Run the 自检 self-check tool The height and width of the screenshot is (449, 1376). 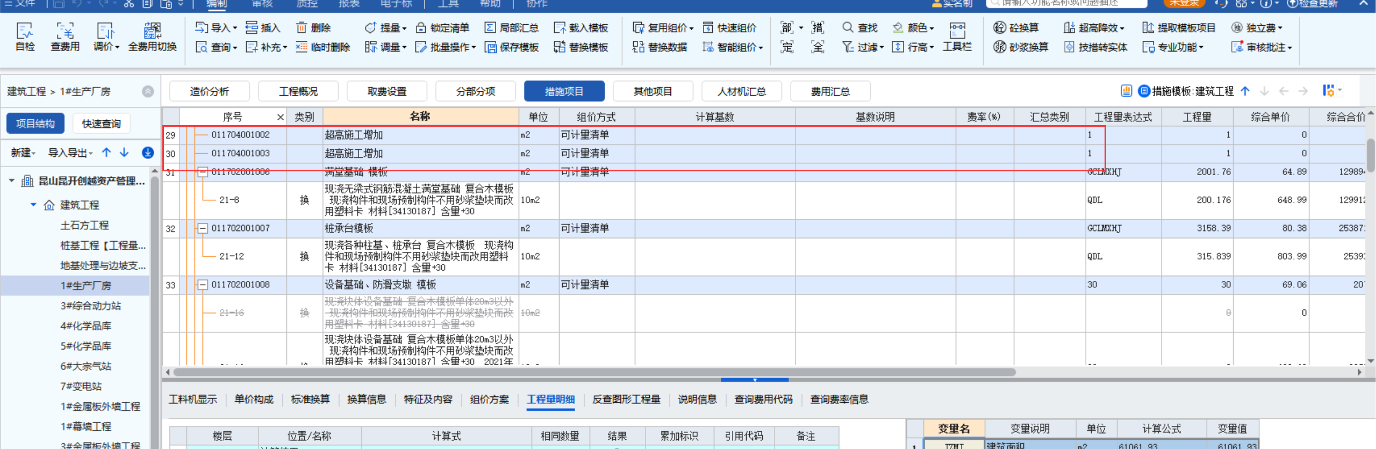[x=25, y=37]
